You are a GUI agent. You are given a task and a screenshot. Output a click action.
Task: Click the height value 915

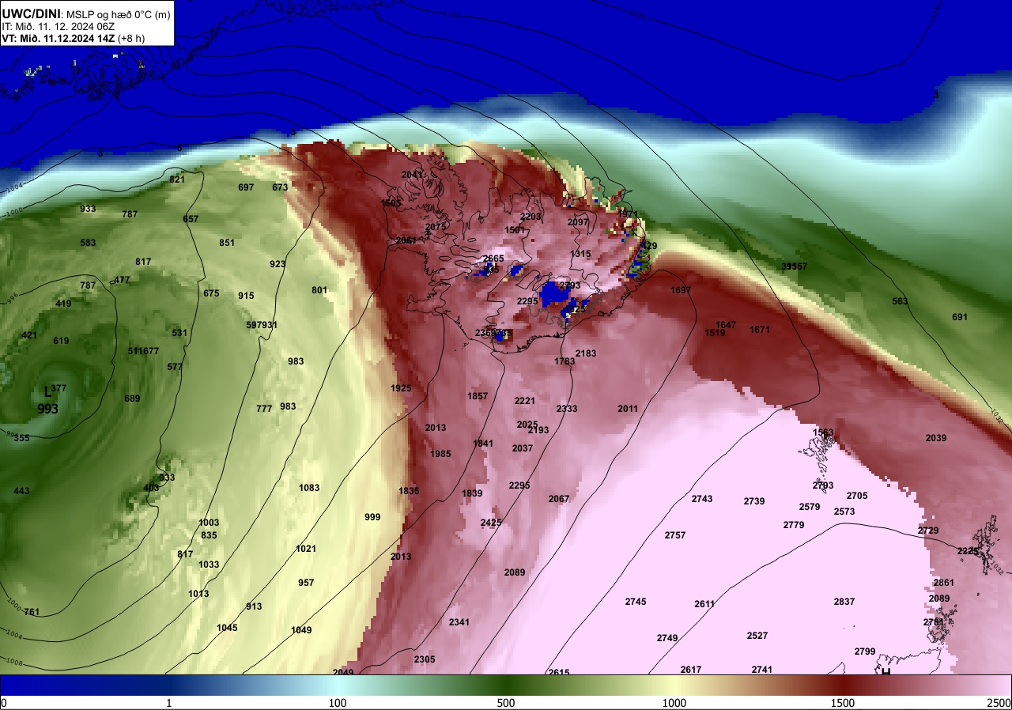coord(246,296)
